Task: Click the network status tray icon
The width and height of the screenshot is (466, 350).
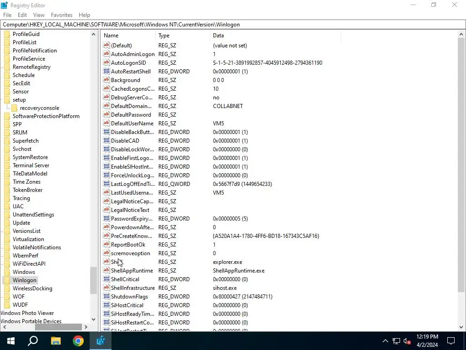Action: [x=396, y=341]
